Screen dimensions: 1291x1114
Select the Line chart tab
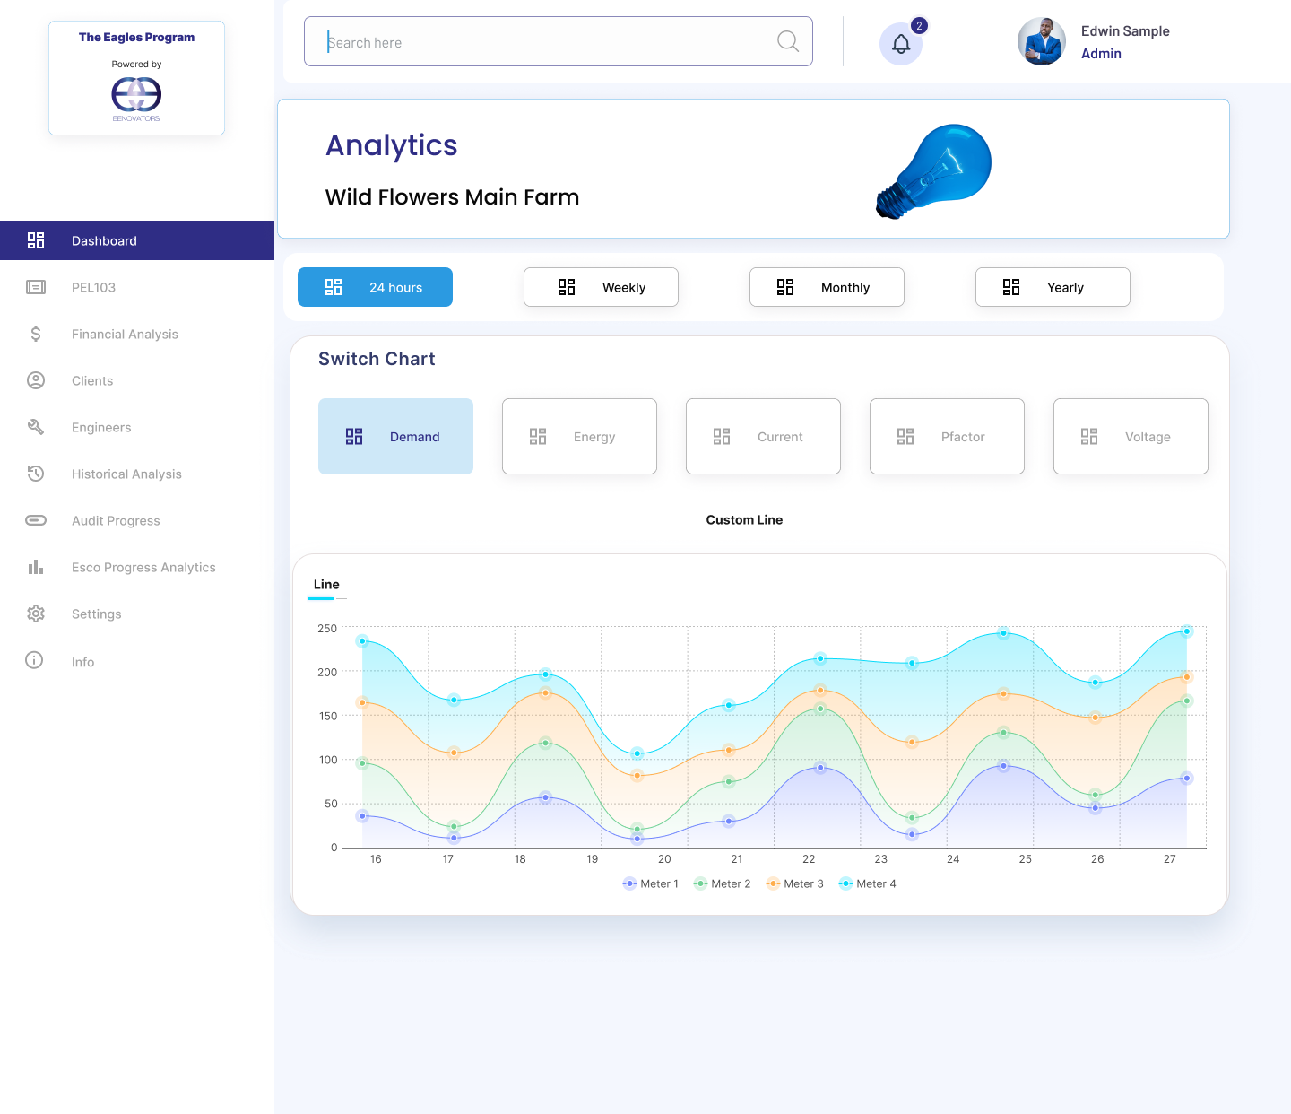326,585
